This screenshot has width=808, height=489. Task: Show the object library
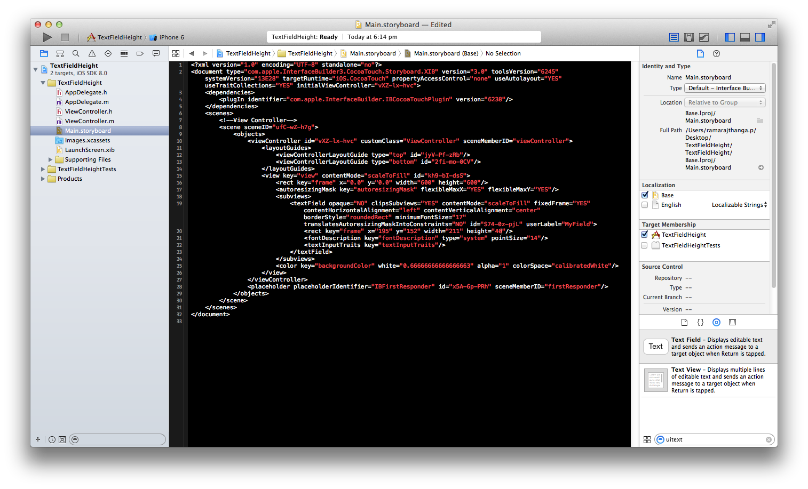(x=716, y=322)
